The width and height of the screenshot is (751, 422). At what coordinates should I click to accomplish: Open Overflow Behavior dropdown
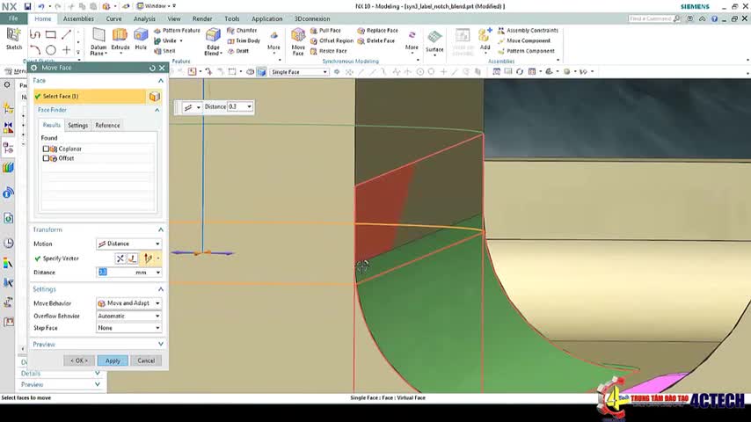129,316
